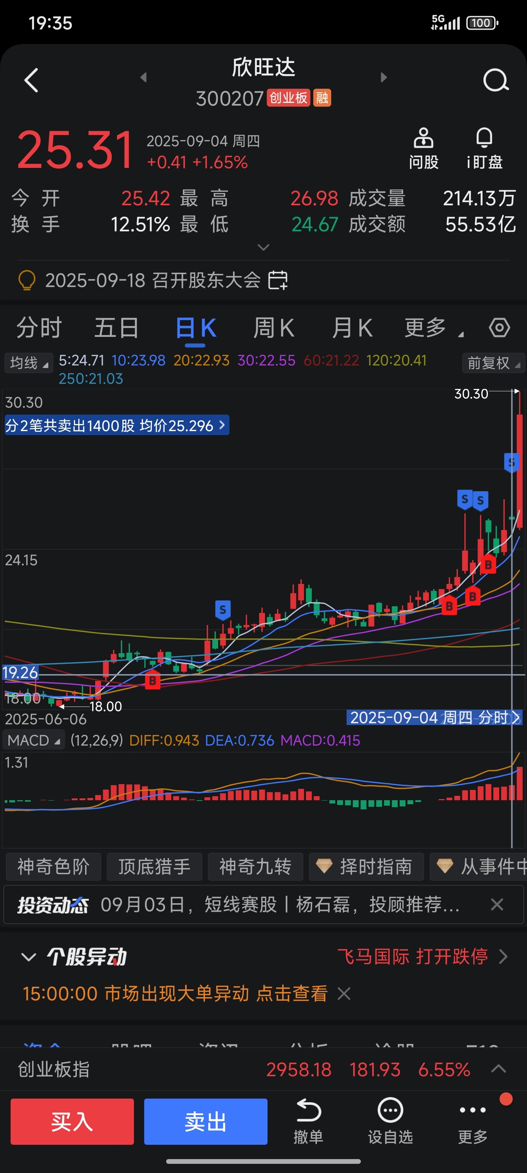Open 飞马国际 打开跌停 alert details
Screen dimensions: 527x1173
[x=422, y=956]
